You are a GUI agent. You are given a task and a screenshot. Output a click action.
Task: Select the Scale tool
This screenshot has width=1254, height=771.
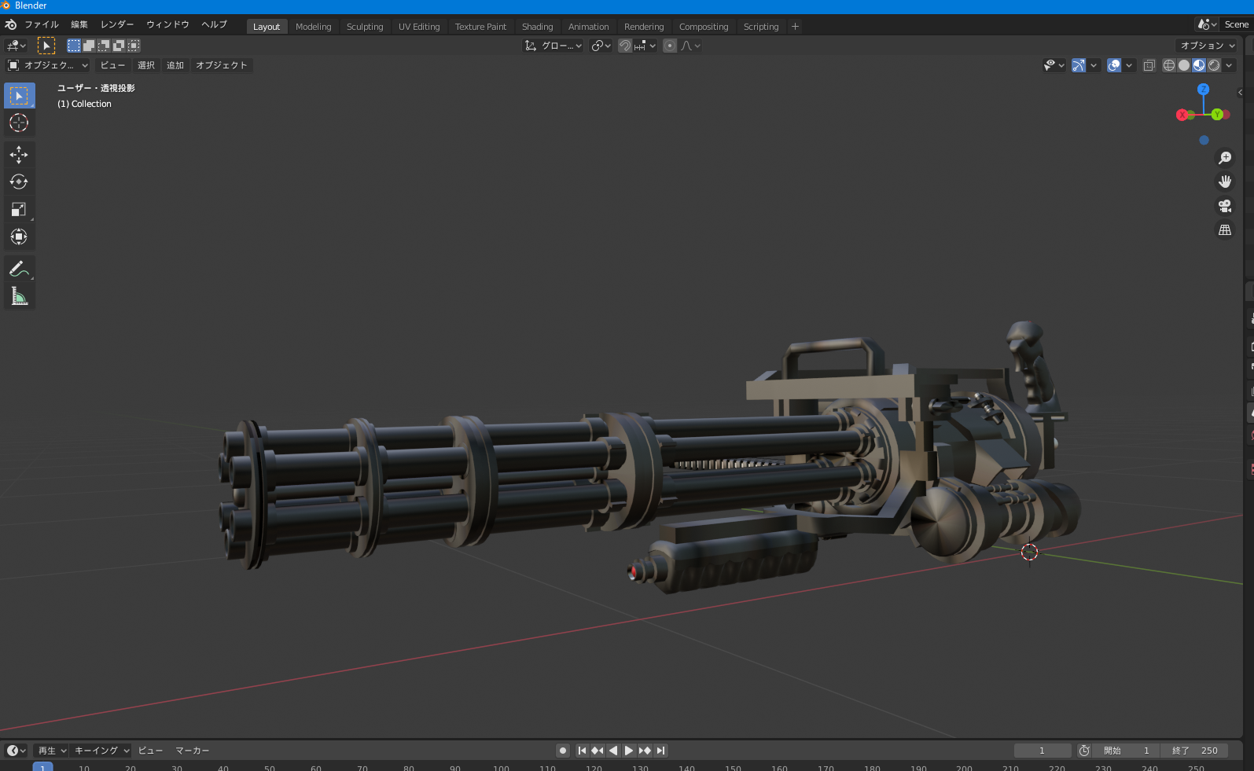pyautogui.click(x=19, y=210)
